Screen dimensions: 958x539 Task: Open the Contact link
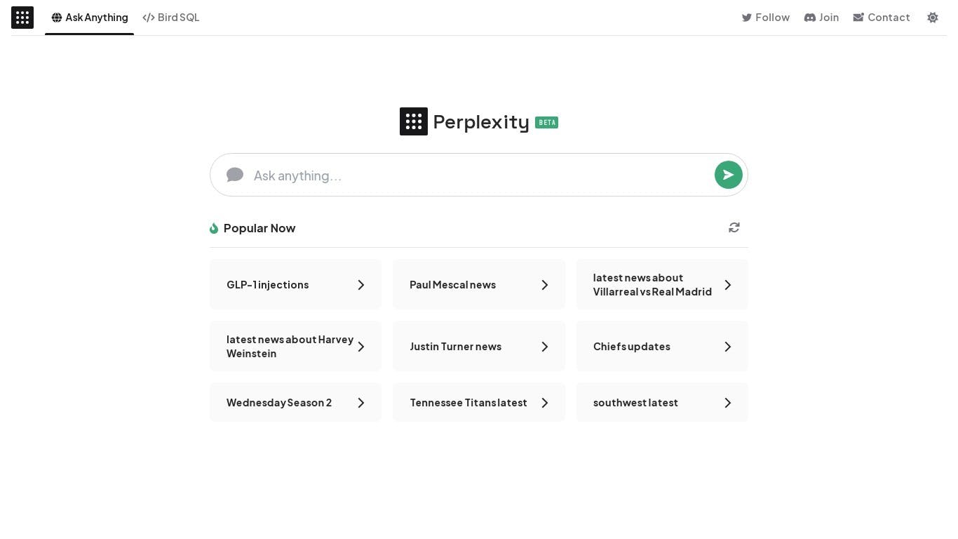point(882,18)
